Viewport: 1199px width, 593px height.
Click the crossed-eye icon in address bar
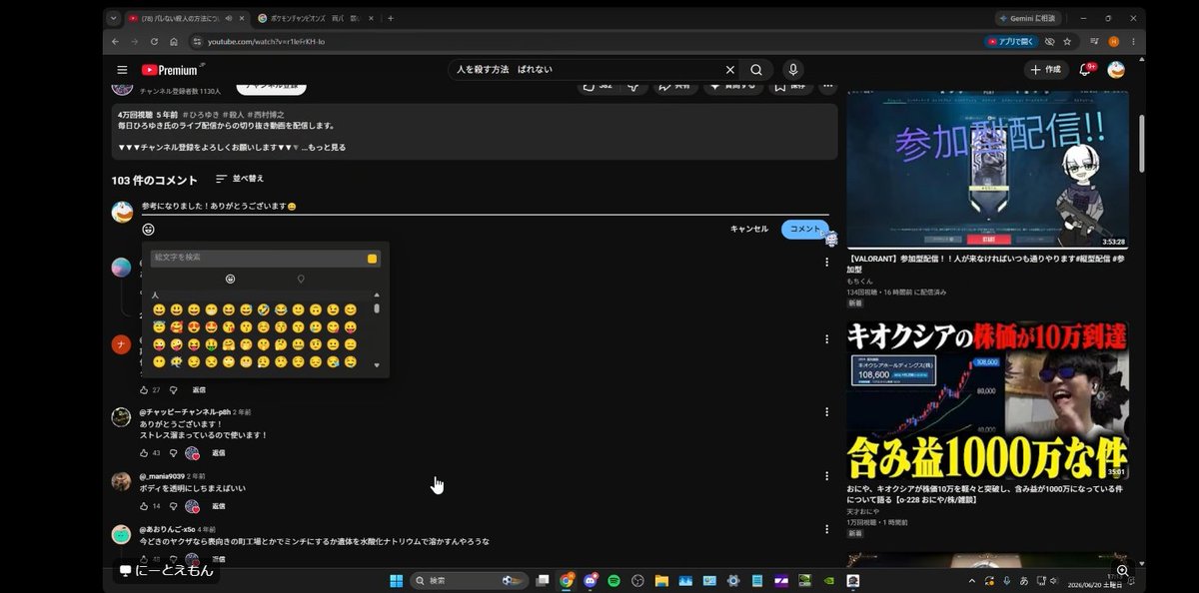1049,41
